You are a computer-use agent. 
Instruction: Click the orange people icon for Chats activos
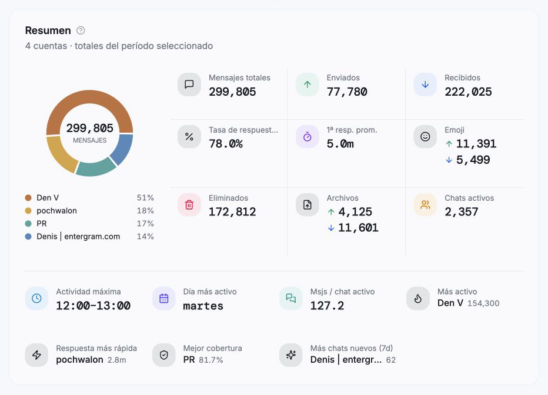(425, 205)
